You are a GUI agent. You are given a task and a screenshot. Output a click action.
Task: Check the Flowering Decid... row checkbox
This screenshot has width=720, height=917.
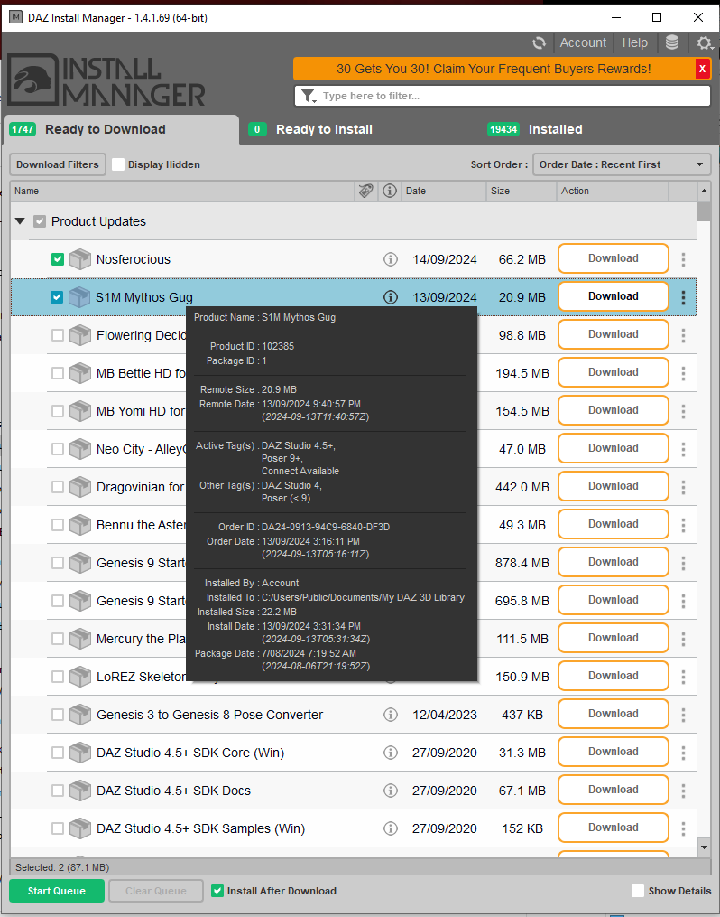coord(57,335)
